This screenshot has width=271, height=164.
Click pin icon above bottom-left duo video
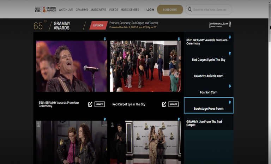coord(105,119)
